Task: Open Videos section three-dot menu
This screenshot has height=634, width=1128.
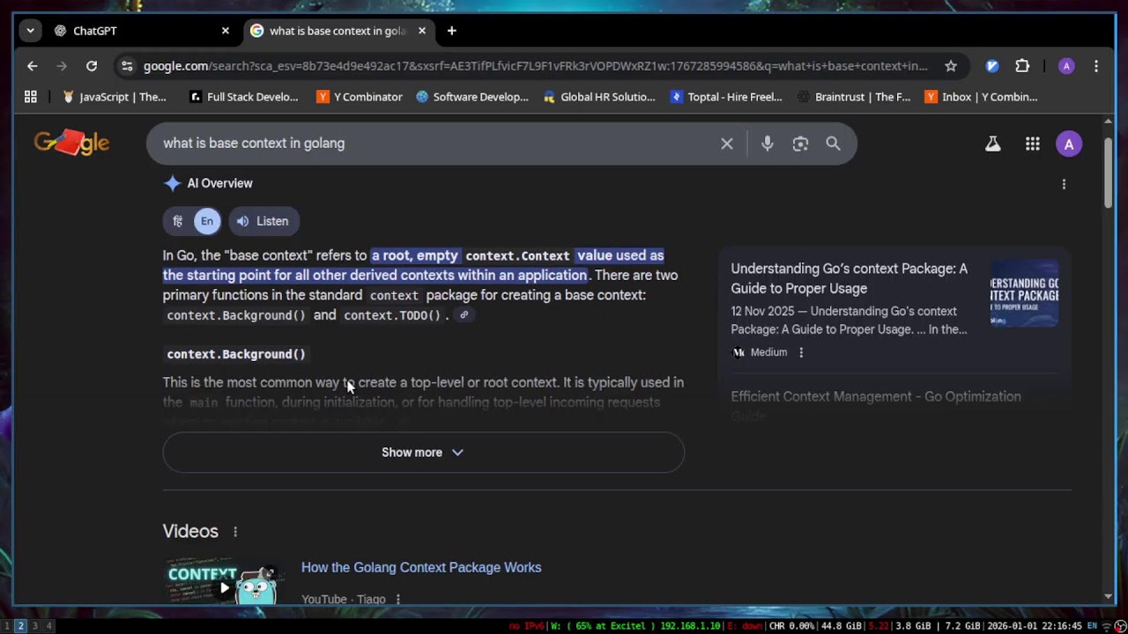Action: tap(235, 532)
